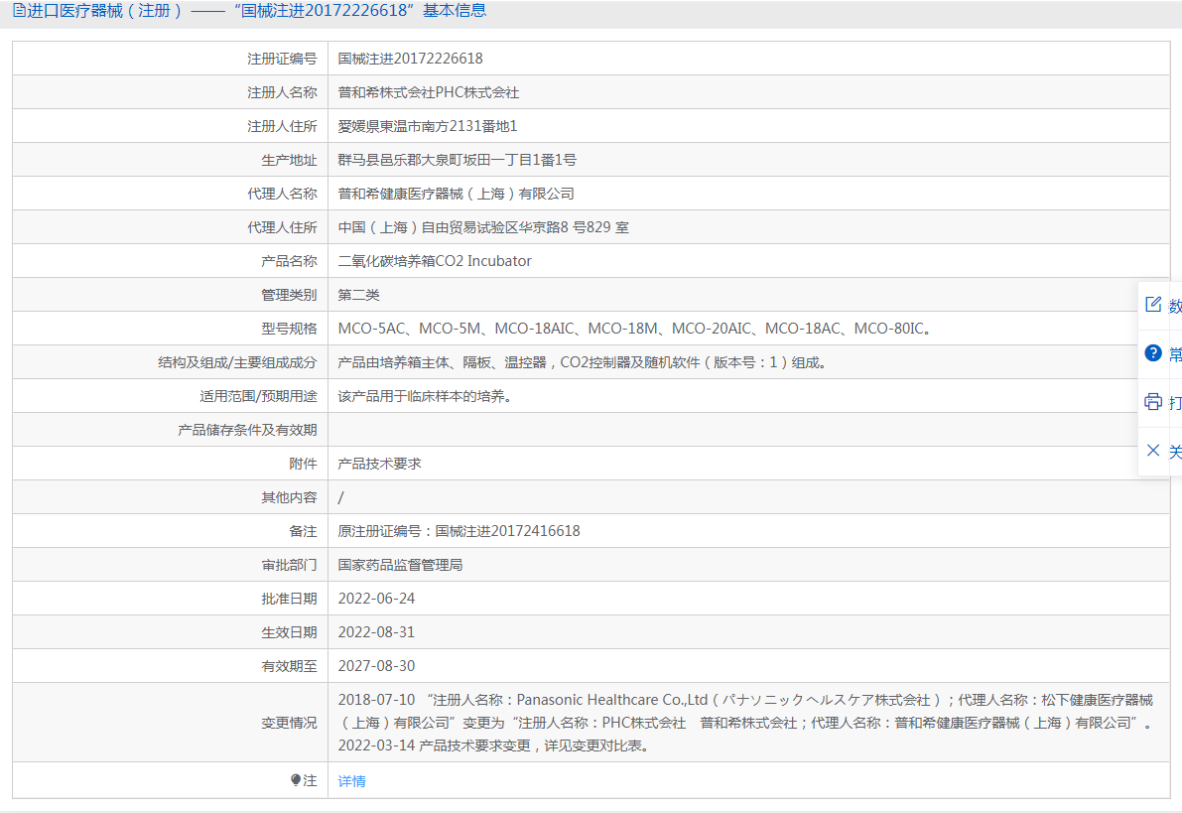Click the 备注 field label
Viewport: 1182px width, 813px height.
pos(303,531)
